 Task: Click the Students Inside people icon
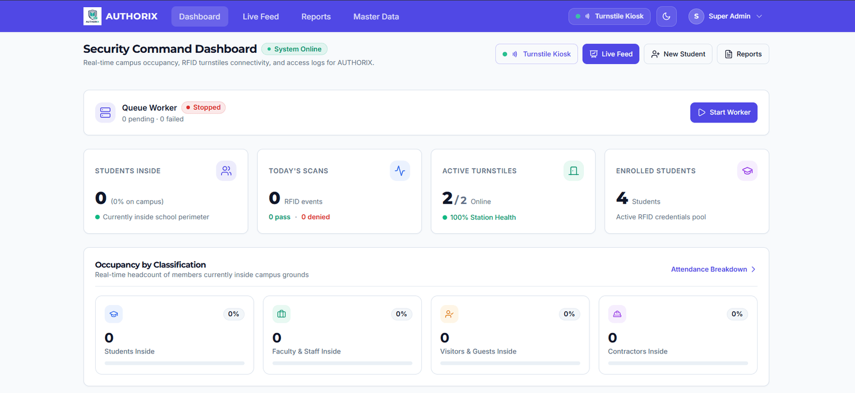coord(226,171)
